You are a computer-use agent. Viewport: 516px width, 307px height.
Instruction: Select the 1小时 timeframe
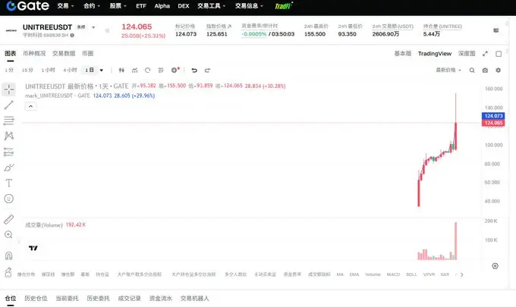click(x=48, y=70)
